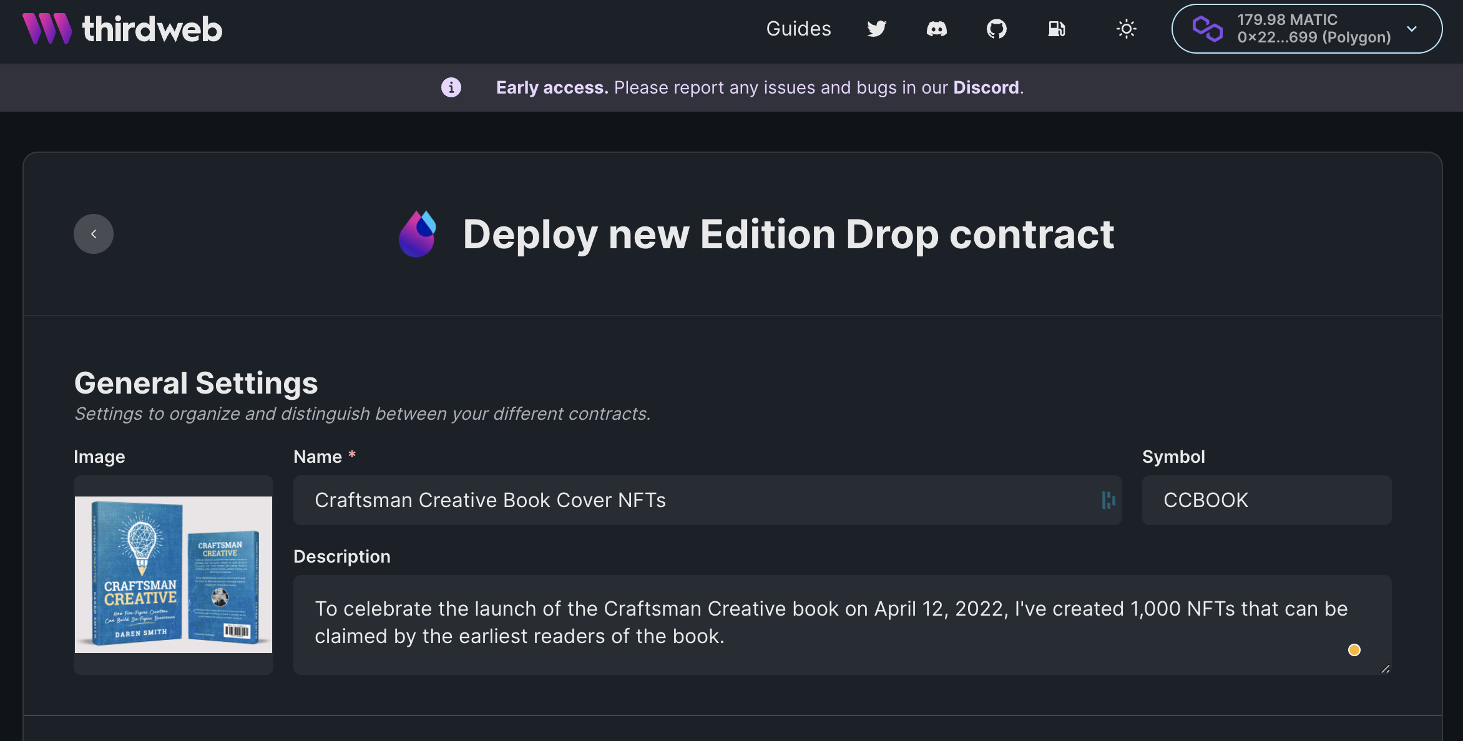The height and width of the screenshot is (741, 1463).
Task: Expand the wallet dropdown chevron
Action: coord(1412,29)
